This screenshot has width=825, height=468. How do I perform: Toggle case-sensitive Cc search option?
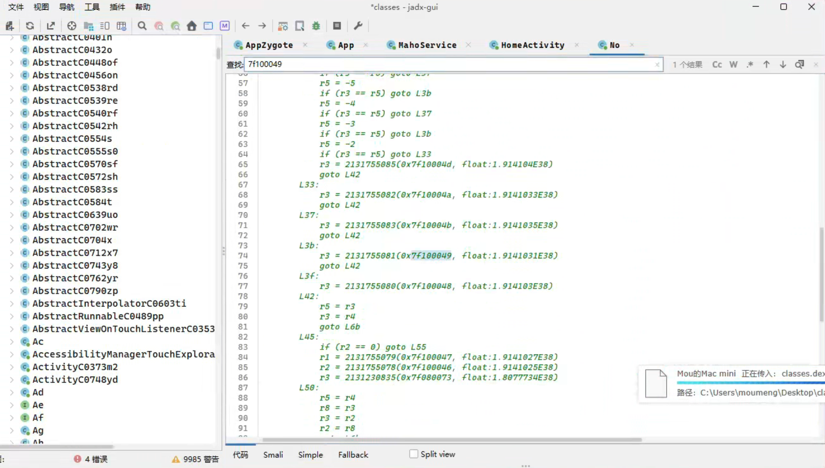pyautogui.click(x=717, y=65)
